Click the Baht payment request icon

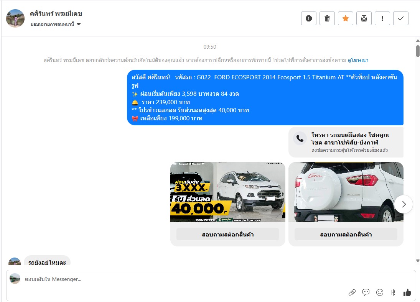[393, 292]
